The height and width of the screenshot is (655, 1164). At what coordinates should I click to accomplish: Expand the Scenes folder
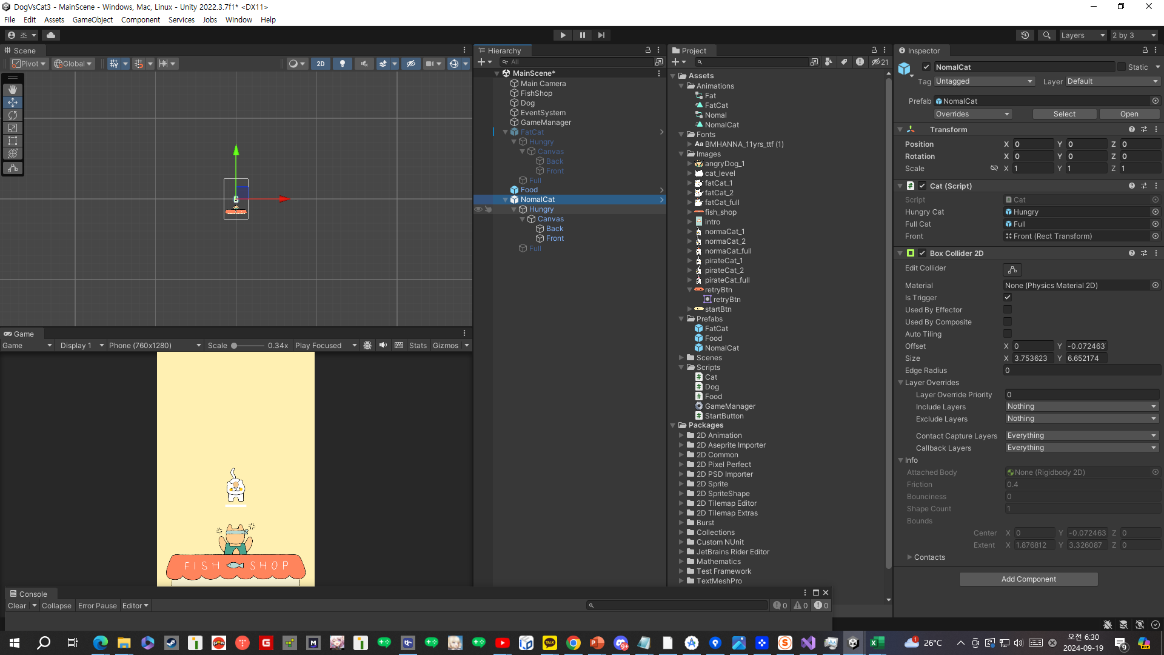click(x=681, y=358)
